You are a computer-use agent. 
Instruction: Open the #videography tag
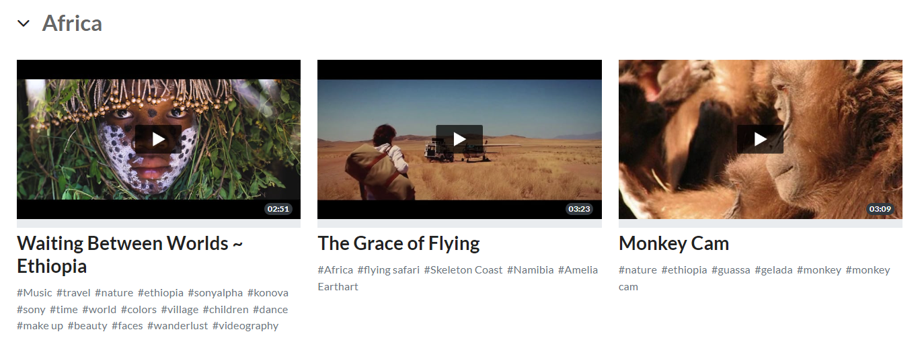(245, 326)
